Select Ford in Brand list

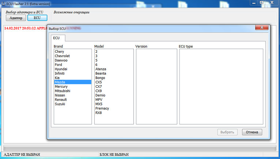point(72,65)
